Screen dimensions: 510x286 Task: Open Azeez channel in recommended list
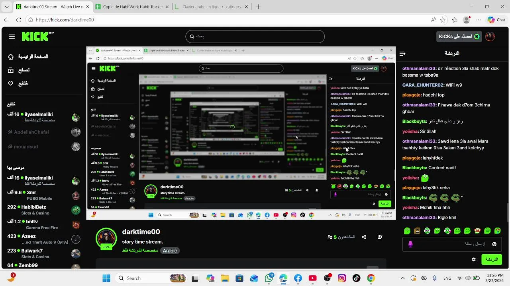[x=44, y=239]
